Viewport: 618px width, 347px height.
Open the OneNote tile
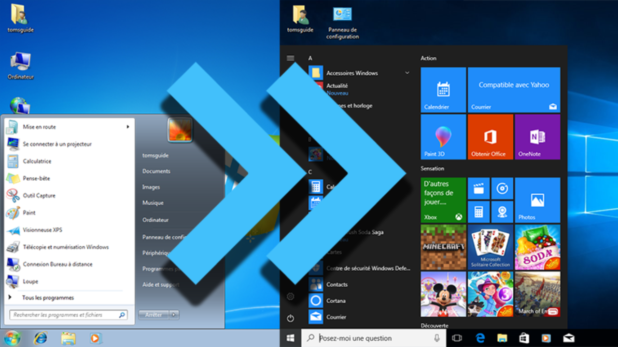(x=537, y=137)
